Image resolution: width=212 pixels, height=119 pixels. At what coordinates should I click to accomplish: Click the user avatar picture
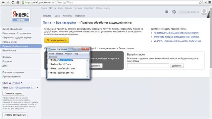[x=204, y=12]
